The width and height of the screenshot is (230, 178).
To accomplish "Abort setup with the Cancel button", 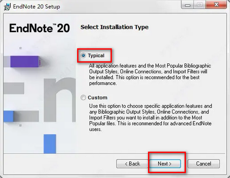I will tap(204, 164).
